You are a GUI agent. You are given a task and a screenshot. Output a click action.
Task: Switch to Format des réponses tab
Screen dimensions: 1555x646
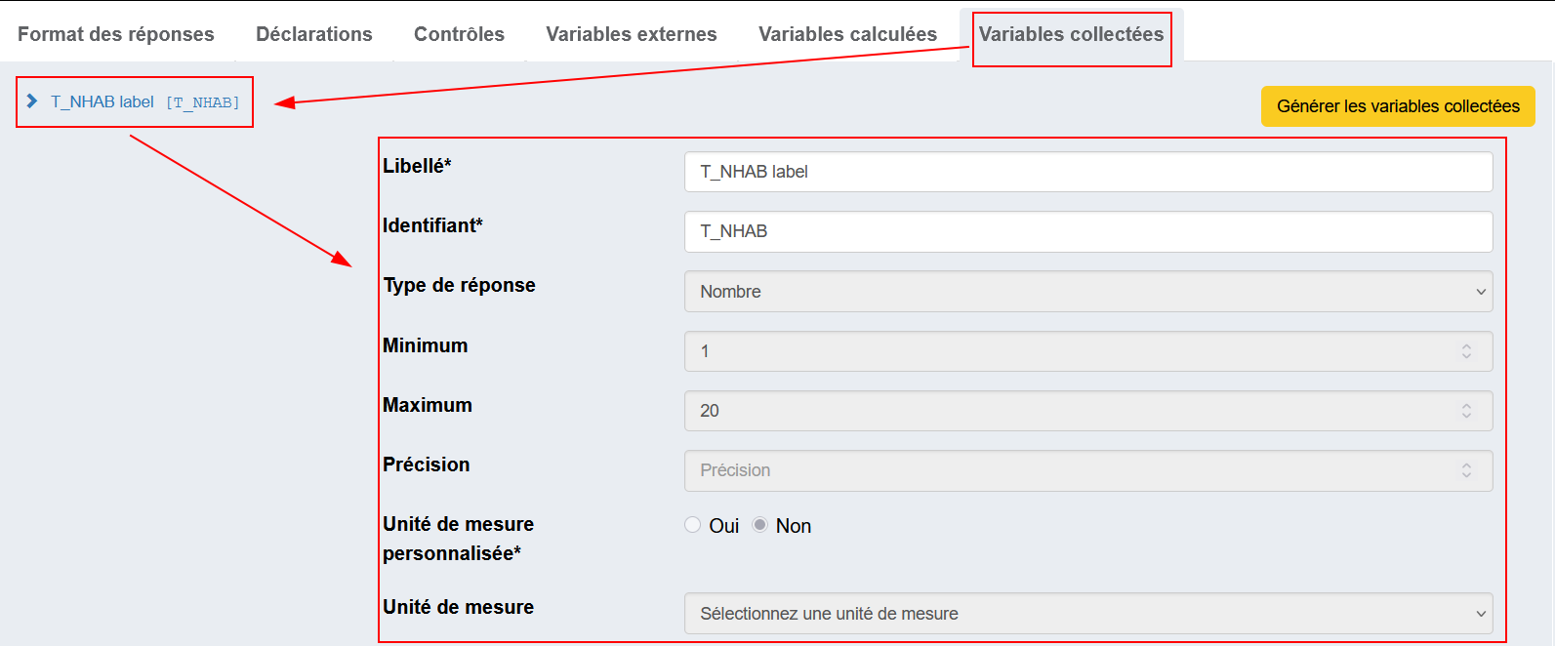point(116,34)
